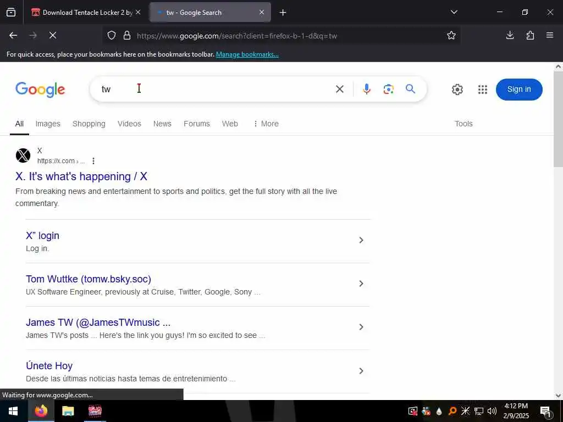Expand chevron on X” login row

tap(361, 240)
